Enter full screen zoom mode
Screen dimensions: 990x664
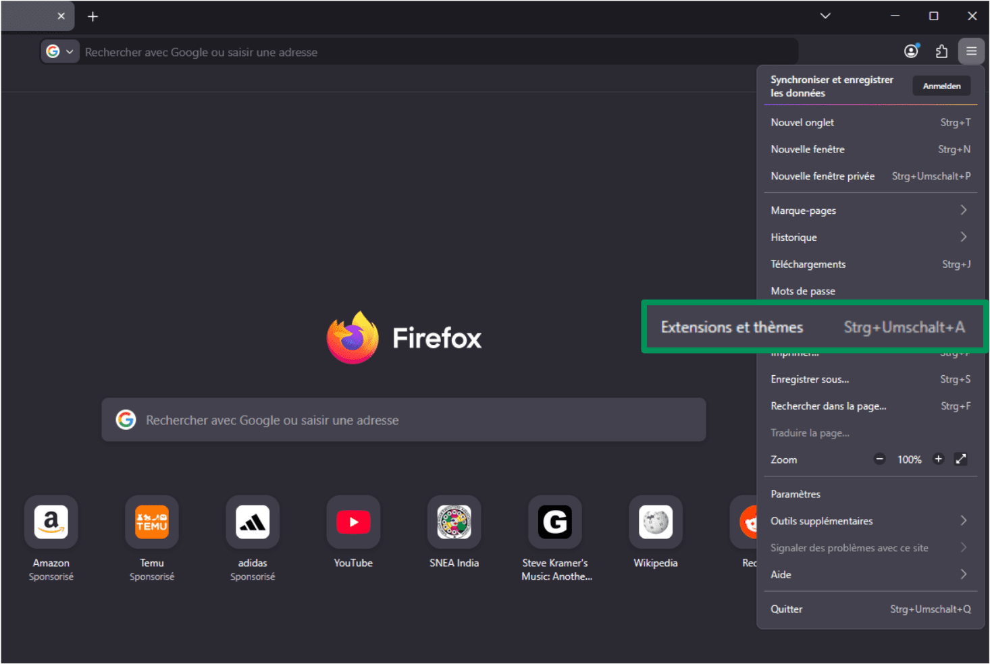pos(961,459)
